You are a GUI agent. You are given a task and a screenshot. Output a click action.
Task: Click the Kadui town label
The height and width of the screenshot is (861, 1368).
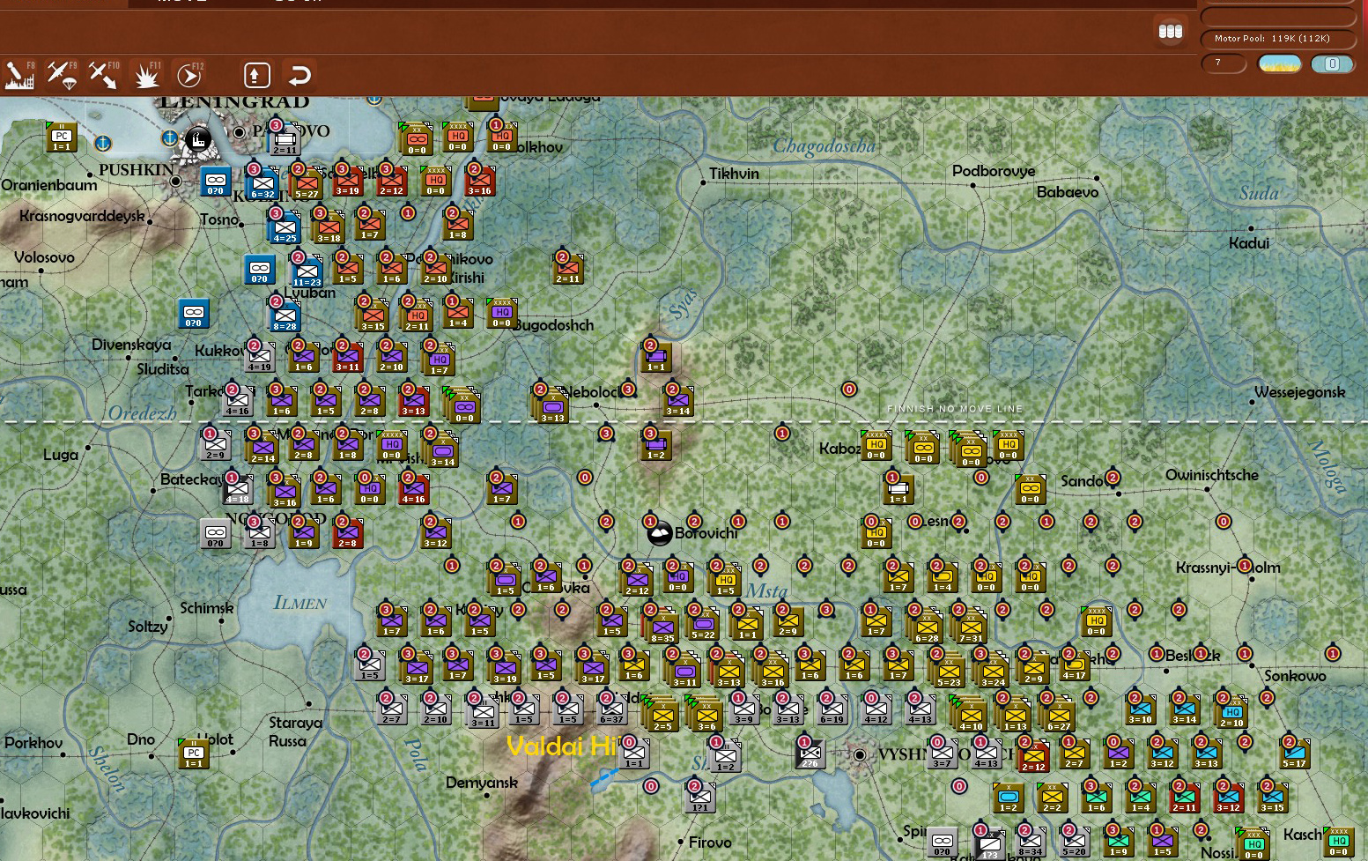pyautogui.click(x=1249, y=243)
